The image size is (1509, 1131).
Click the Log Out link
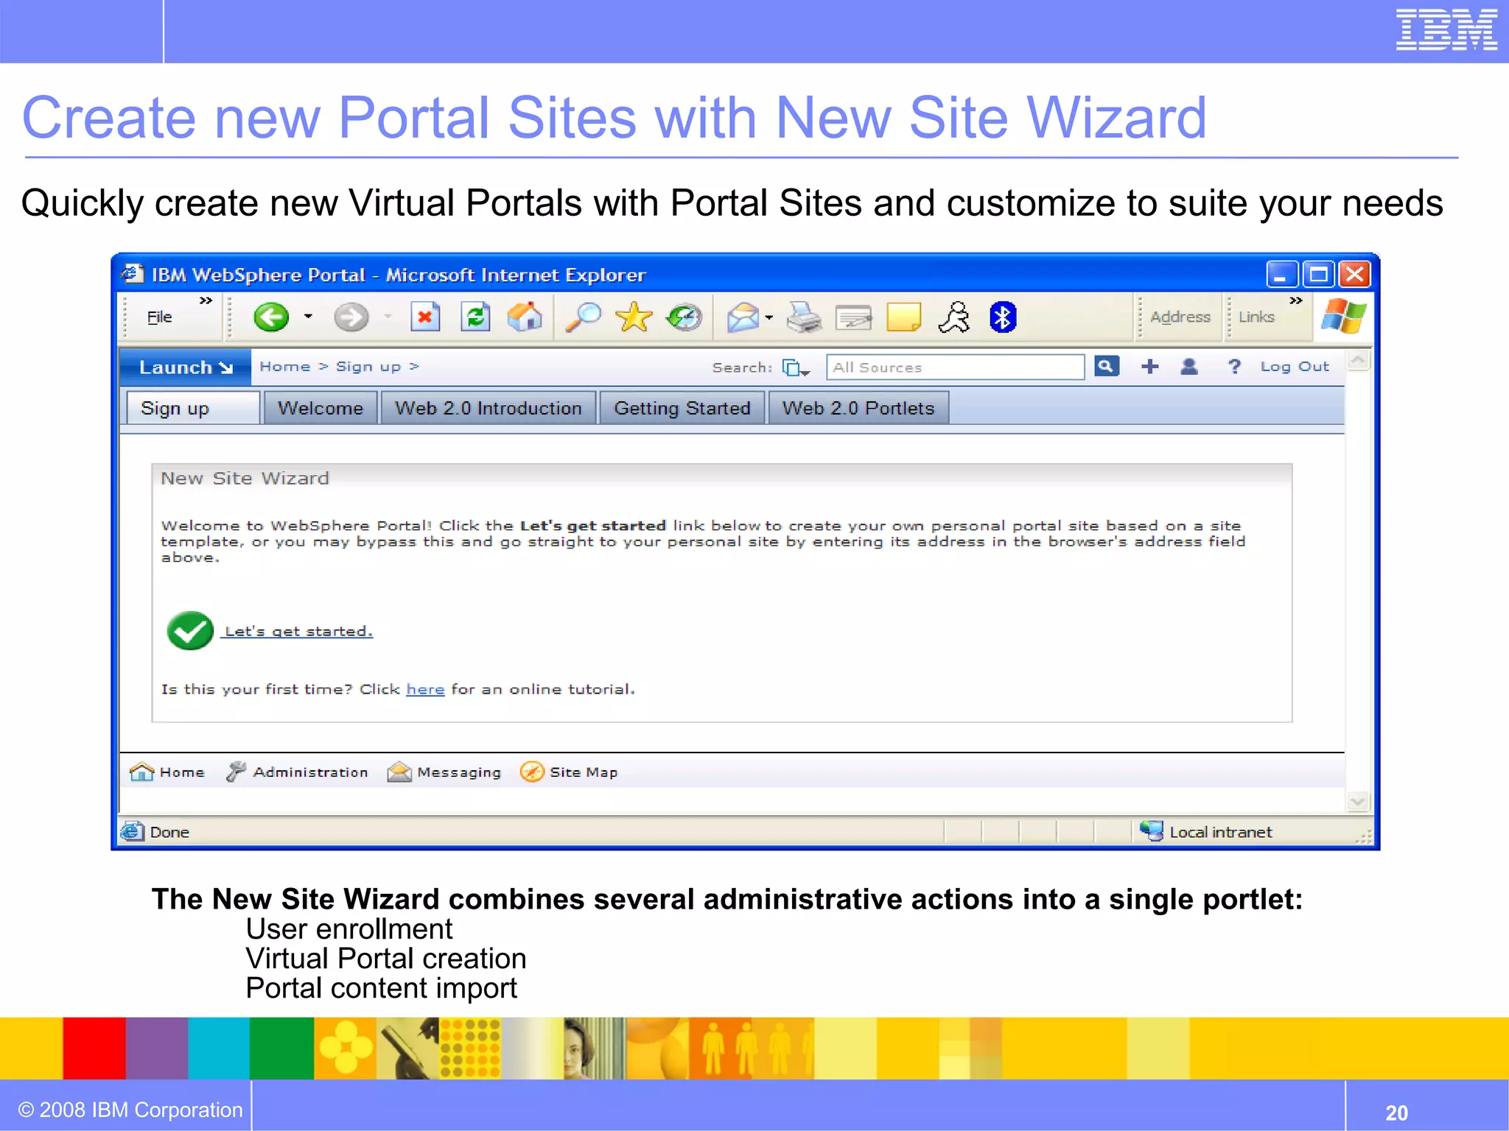point(1295,367)
